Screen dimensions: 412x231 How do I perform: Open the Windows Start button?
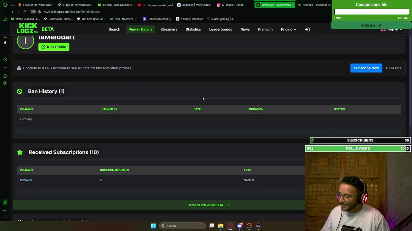pyautogui.click(x=154, y=226)
